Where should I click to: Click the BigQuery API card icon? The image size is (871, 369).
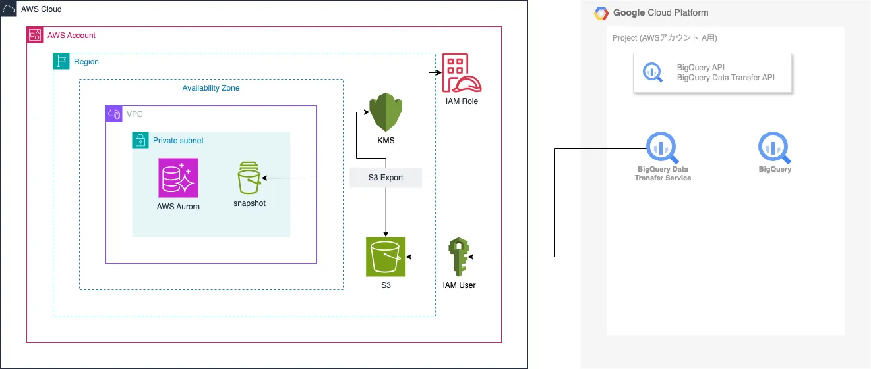pos(653,72)
